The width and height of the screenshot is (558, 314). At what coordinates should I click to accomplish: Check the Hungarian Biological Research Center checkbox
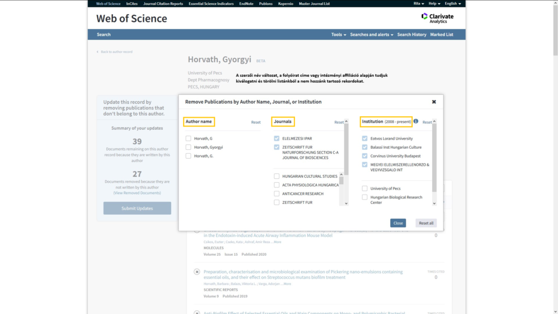coord(365,197)
